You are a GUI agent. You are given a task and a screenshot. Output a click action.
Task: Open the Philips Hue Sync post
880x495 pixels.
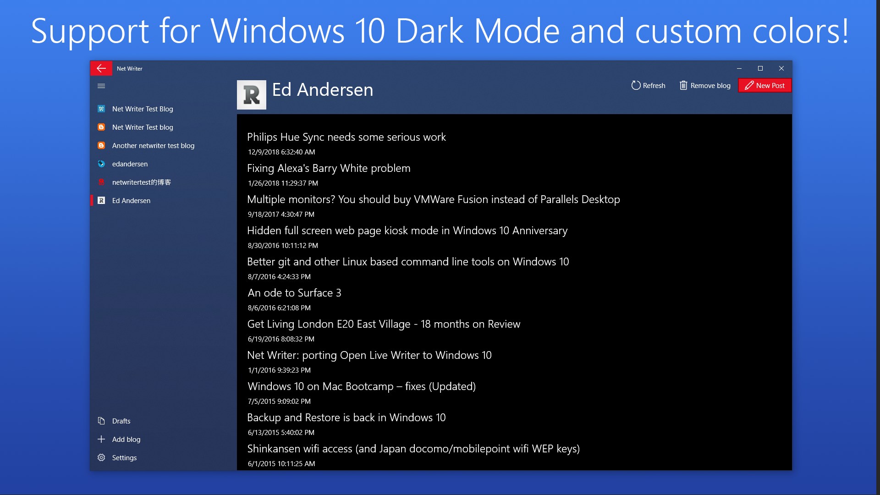pyautogui.click(x=346, y=137)
